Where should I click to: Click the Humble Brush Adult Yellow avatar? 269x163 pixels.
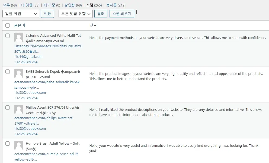(x=19, y=145)
